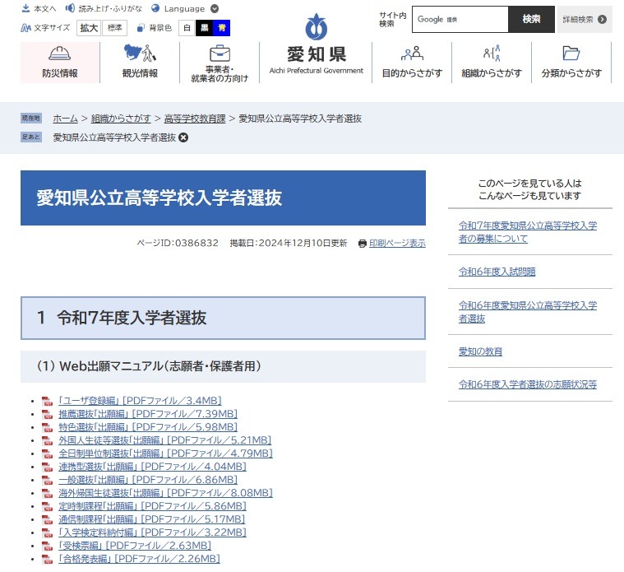
Task: Click PDF icon next to 入学検定料納付編
Action: pyautogui.click(x=48, y=532)
